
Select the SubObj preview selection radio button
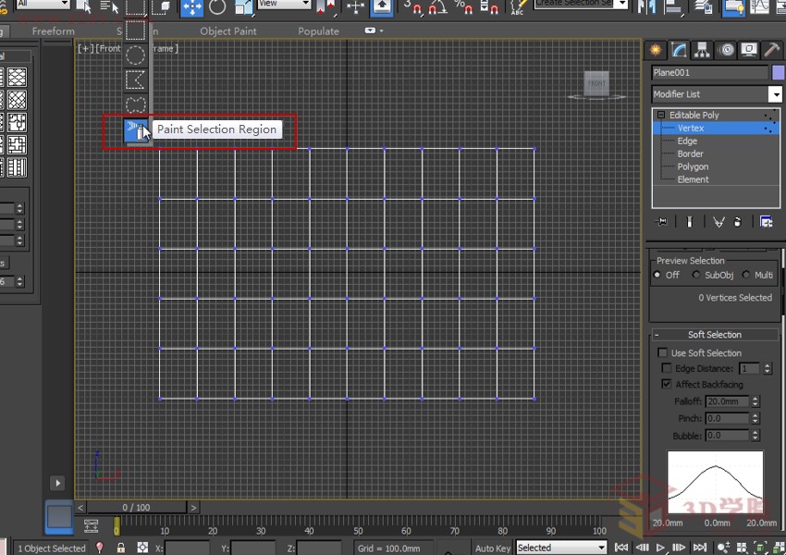(695, 275)
